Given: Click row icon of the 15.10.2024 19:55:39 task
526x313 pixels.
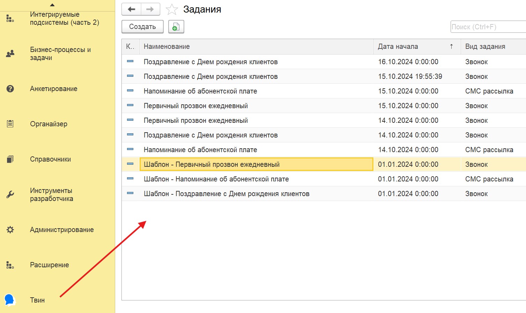Looking at the screenshot, I should click(x=130, y=76).
